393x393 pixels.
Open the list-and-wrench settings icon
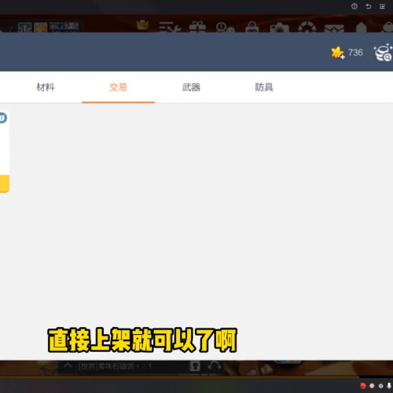tap(170, 27)
